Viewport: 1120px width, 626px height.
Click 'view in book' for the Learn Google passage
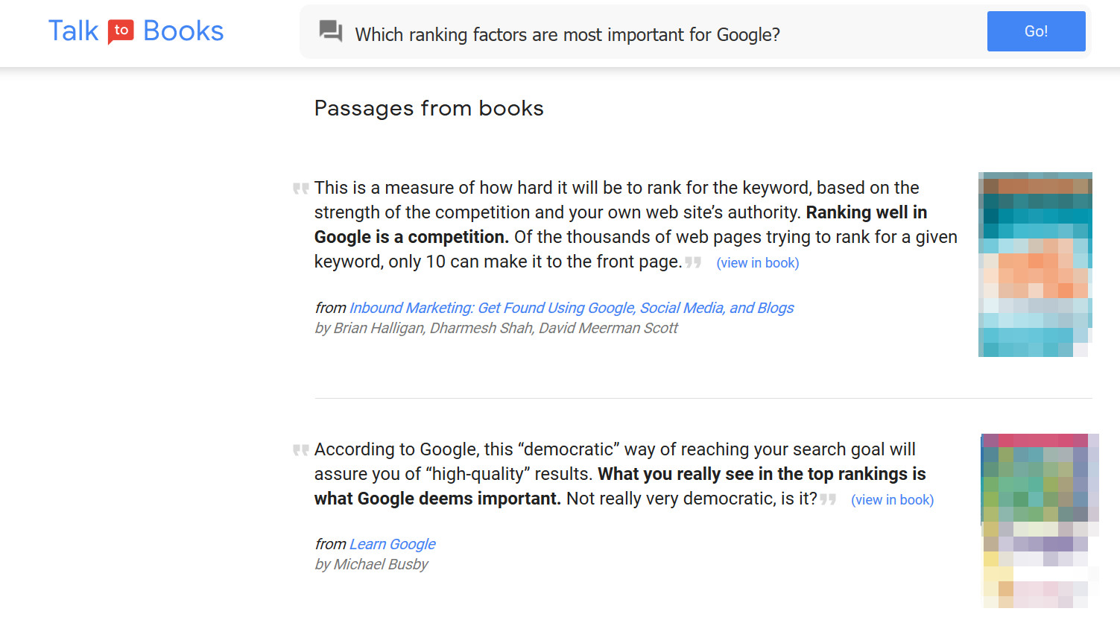[x=892, y=499]
